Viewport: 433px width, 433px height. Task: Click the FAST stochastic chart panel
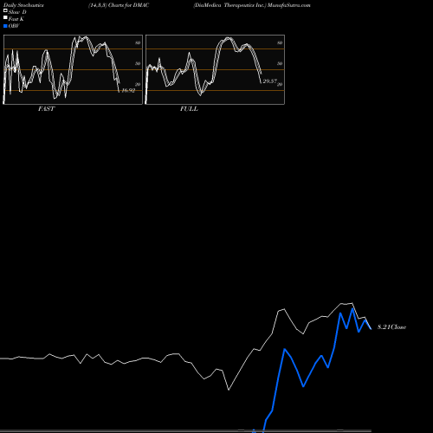point(73,69)
